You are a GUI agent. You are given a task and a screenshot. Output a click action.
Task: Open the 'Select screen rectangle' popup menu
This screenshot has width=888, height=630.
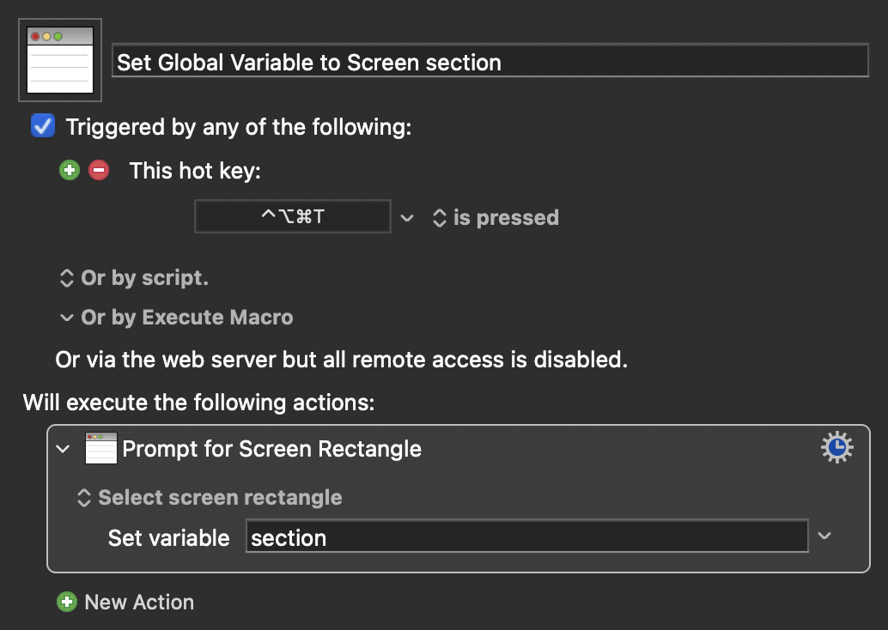click(x=210, y=498)
